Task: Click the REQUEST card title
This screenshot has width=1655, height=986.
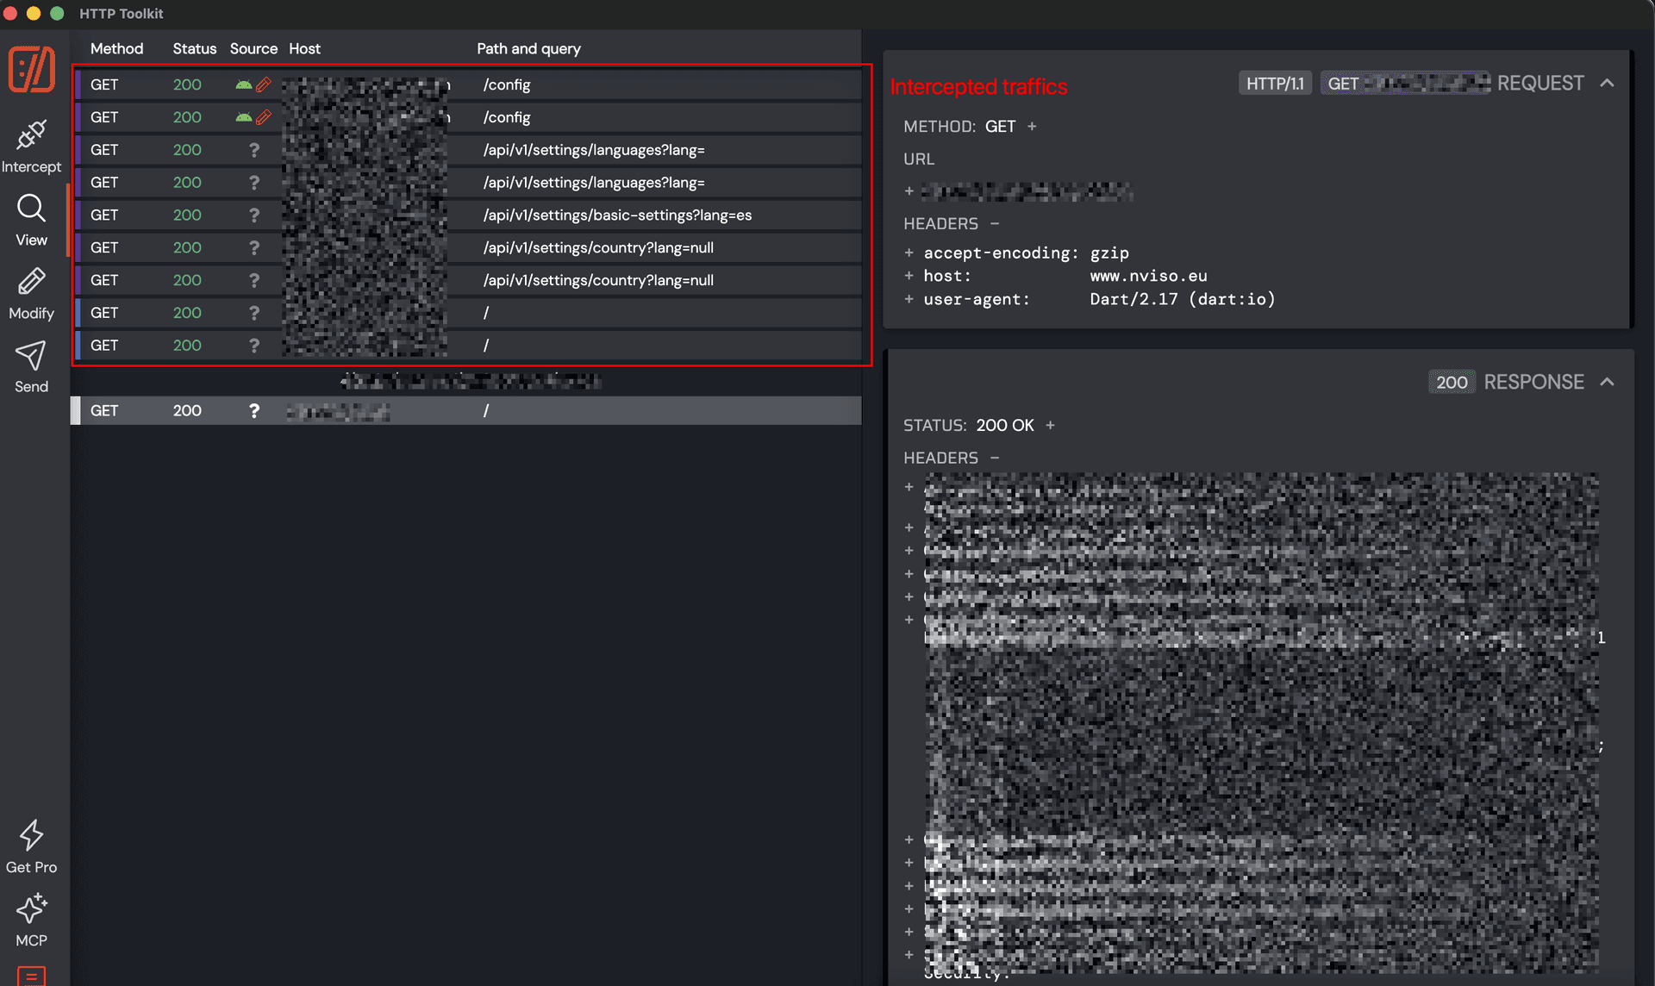Action: [x=1540, y=83]
